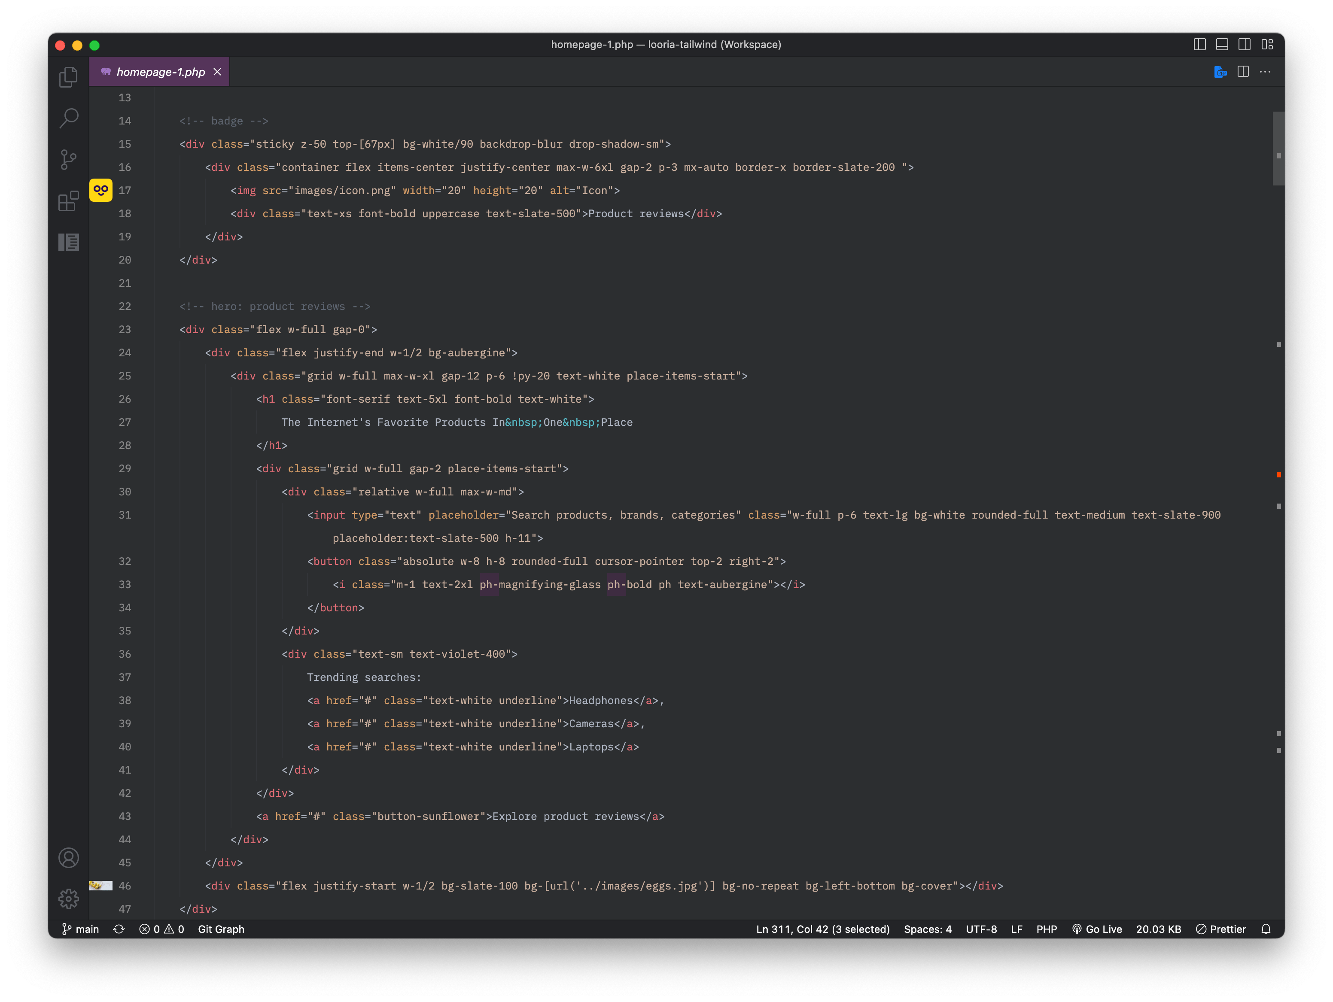Click the blue PHP server icon in editor toolbar
Image resolution: width=1333 pixels, height=1002 pixels.
tap(1220, 72)
